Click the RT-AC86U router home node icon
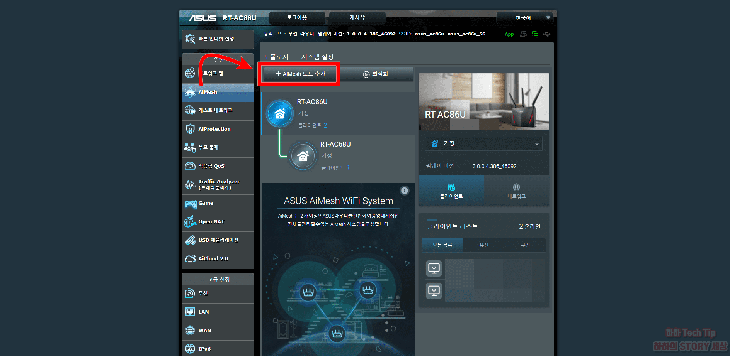Image resolution: width=730 pixels, height=356 pixels. coord(279,113)
